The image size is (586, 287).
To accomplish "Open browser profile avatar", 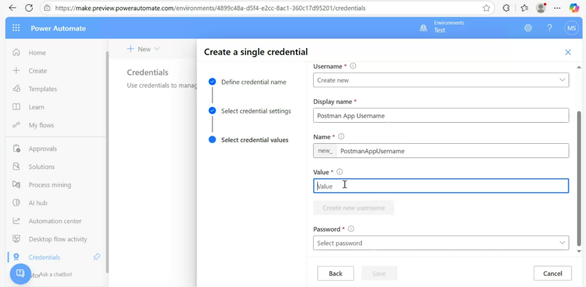I will point(541,8).
